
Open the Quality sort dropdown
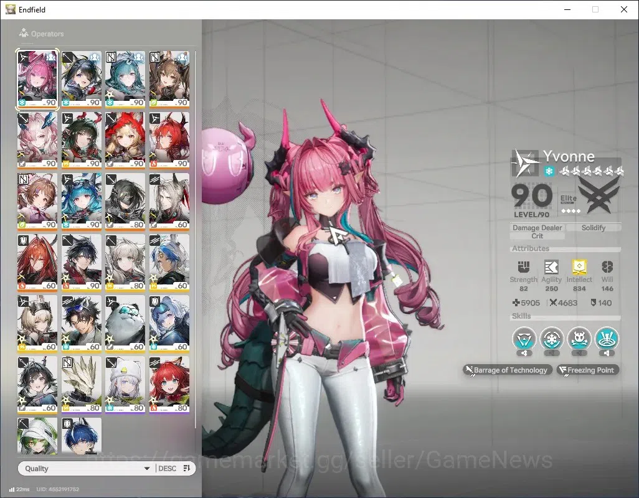point(87,468)
